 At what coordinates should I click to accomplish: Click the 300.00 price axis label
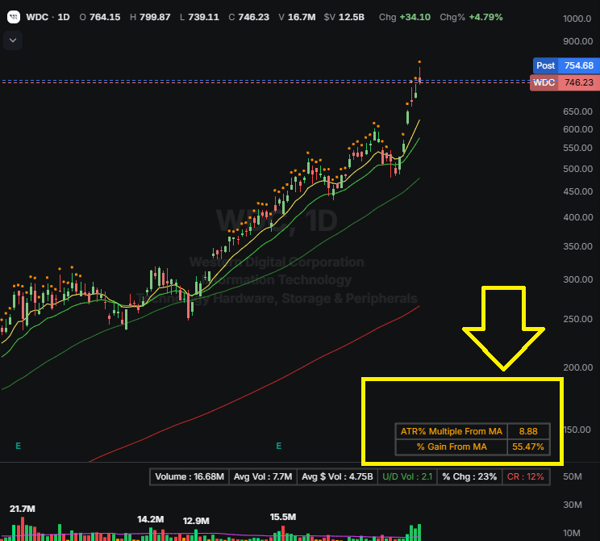577,279
